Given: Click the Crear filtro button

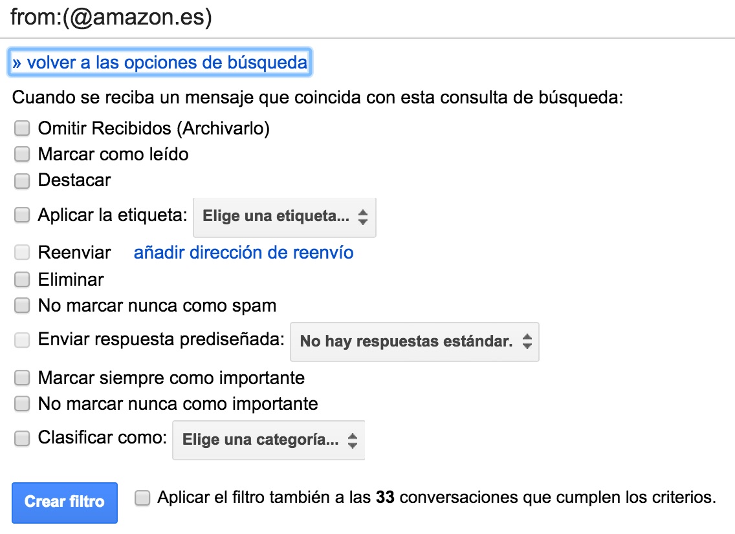Looking at the screenshot, I should click(65, 502).
